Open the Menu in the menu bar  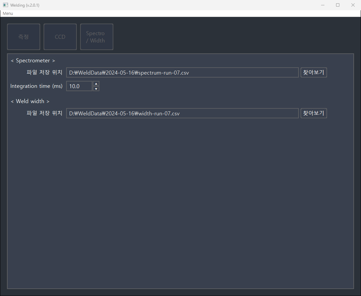(x=8, y=14)
